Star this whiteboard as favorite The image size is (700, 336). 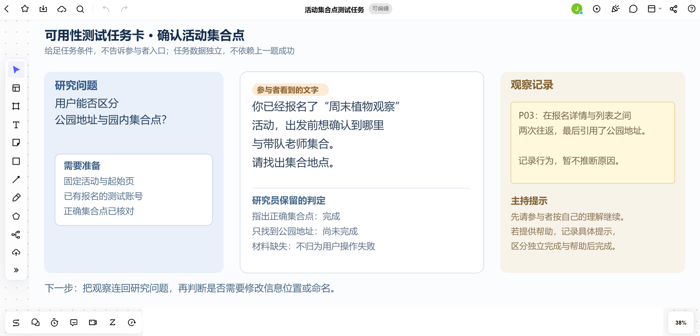tap(25, 9)
